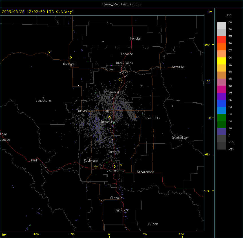243x238 pixels.
Task: Click the yellow V marker in the northwest
Action: pyautogui.click(x=49, y=52)
